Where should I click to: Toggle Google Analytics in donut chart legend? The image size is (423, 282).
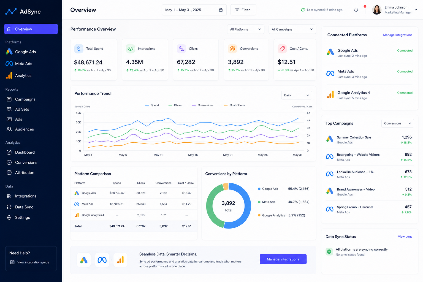click(272, 215)
